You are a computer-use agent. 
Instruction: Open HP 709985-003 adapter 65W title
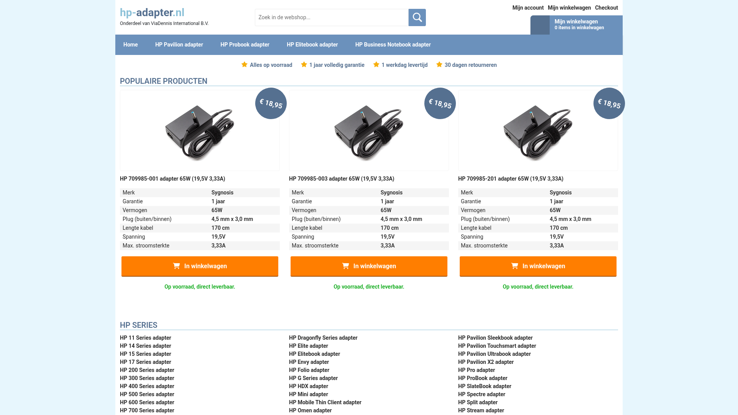[x=342, y=179]
